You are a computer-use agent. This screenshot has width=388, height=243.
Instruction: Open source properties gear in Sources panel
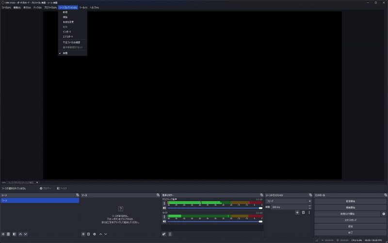[95, 234]
